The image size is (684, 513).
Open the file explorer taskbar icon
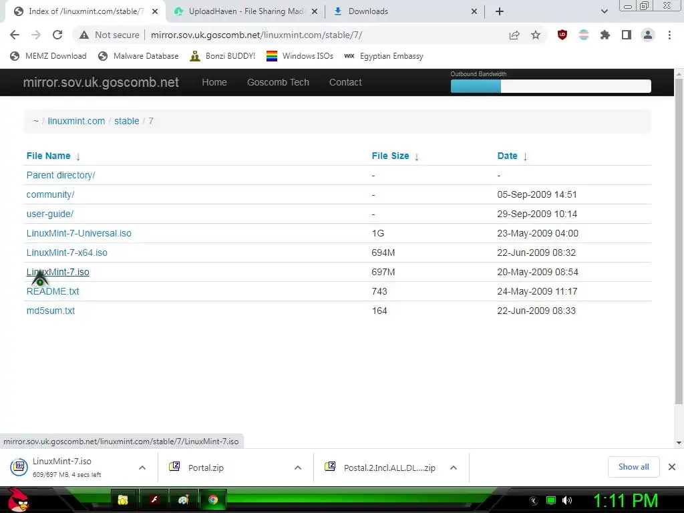coord(123,500)
